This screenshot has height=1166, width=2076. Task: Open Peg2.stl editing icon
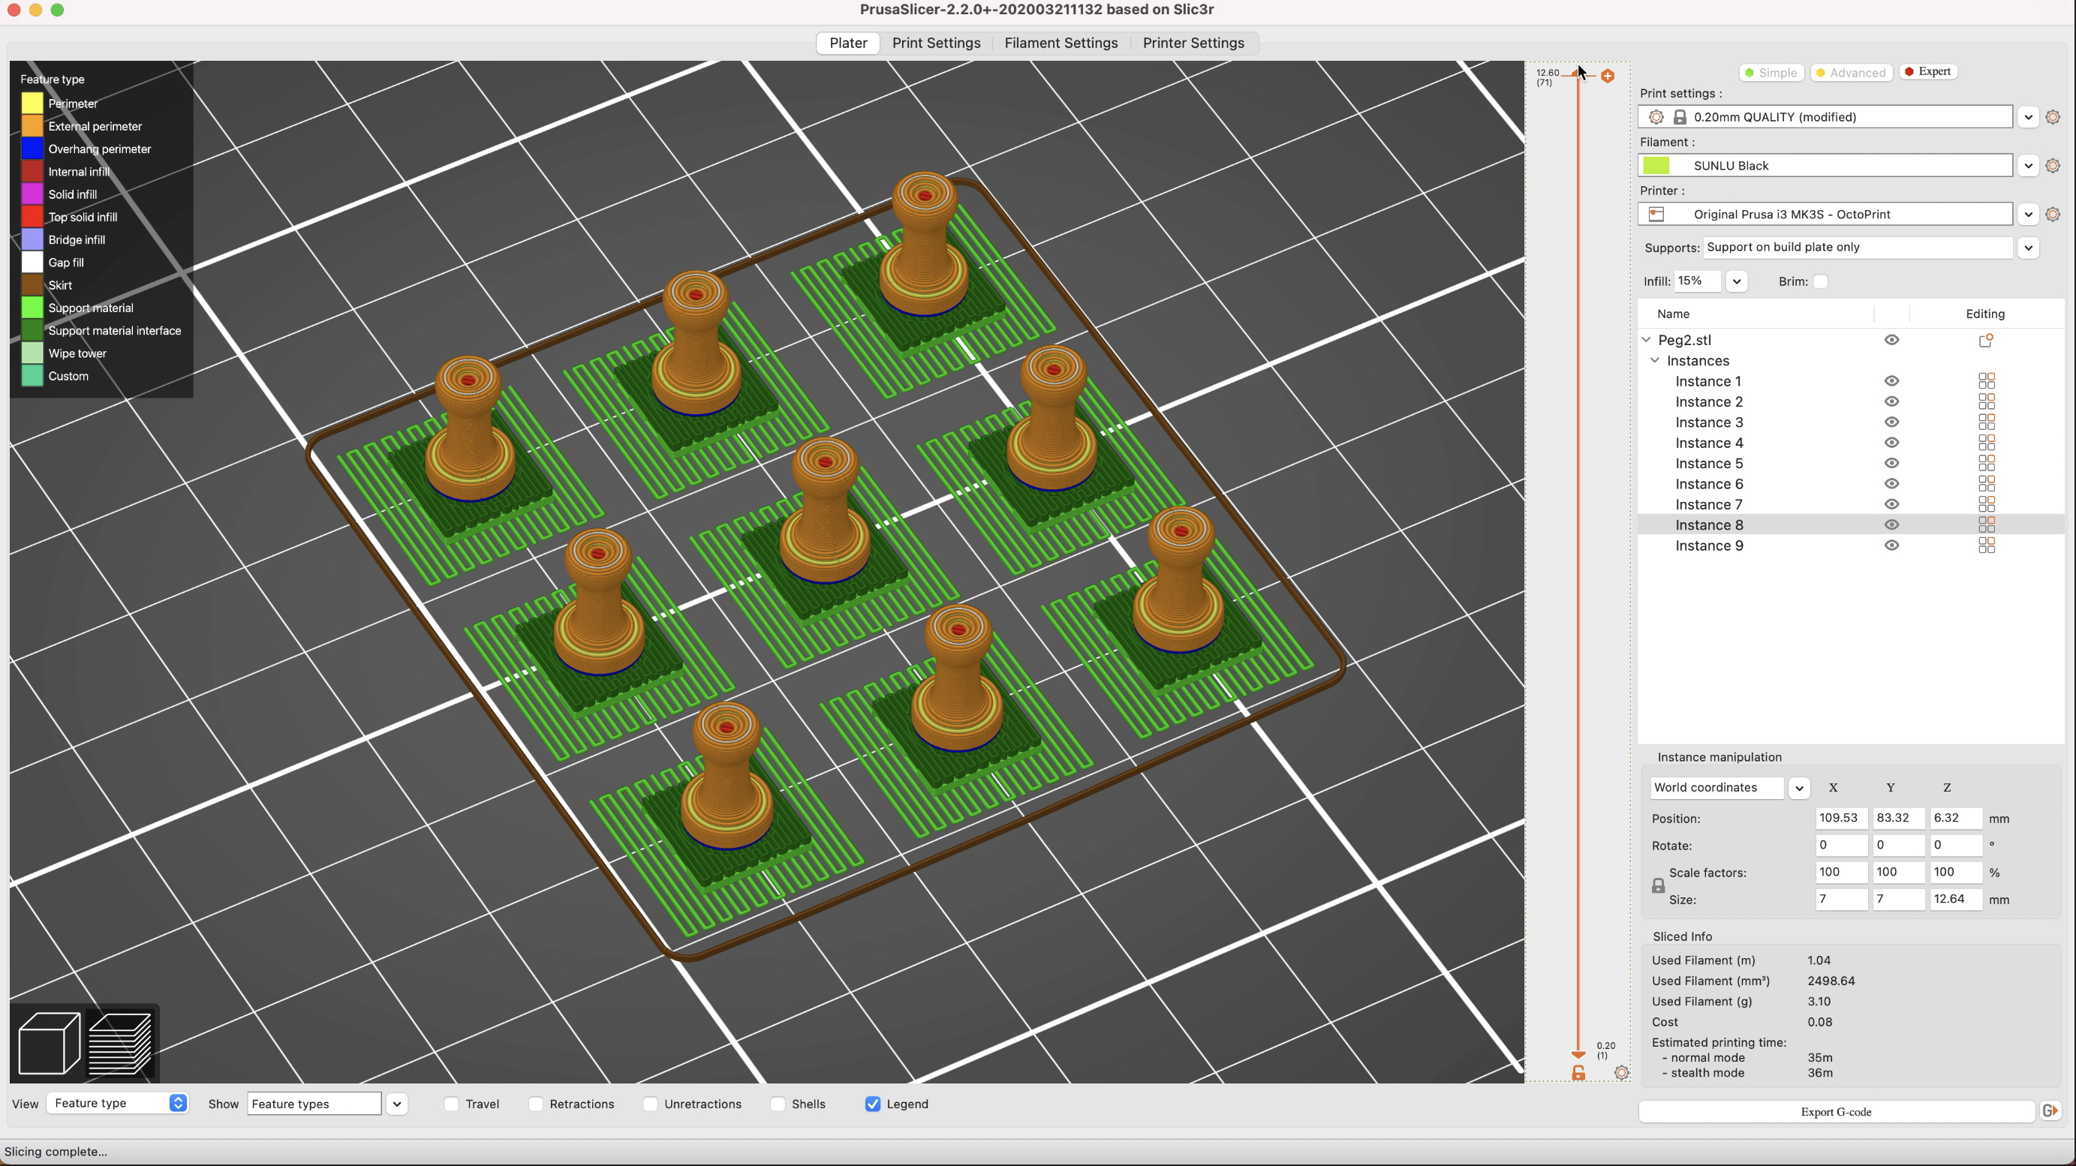point(1986,340)
